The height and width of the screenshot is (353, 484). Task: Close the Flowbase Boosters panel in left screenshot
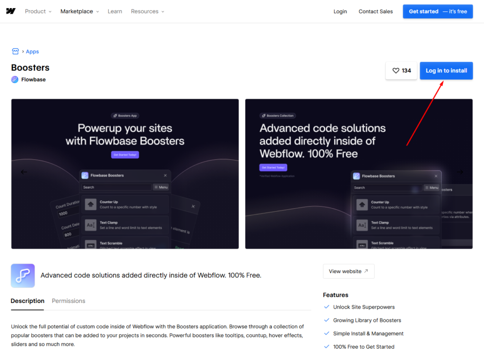[x=165, y=175]
